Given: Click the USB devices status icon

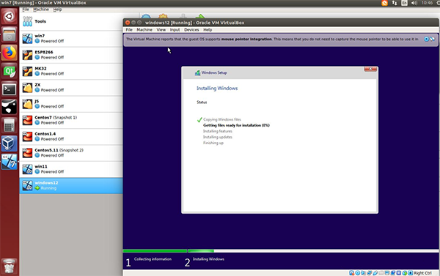Looking at the screenshot, I should [375, 273].
